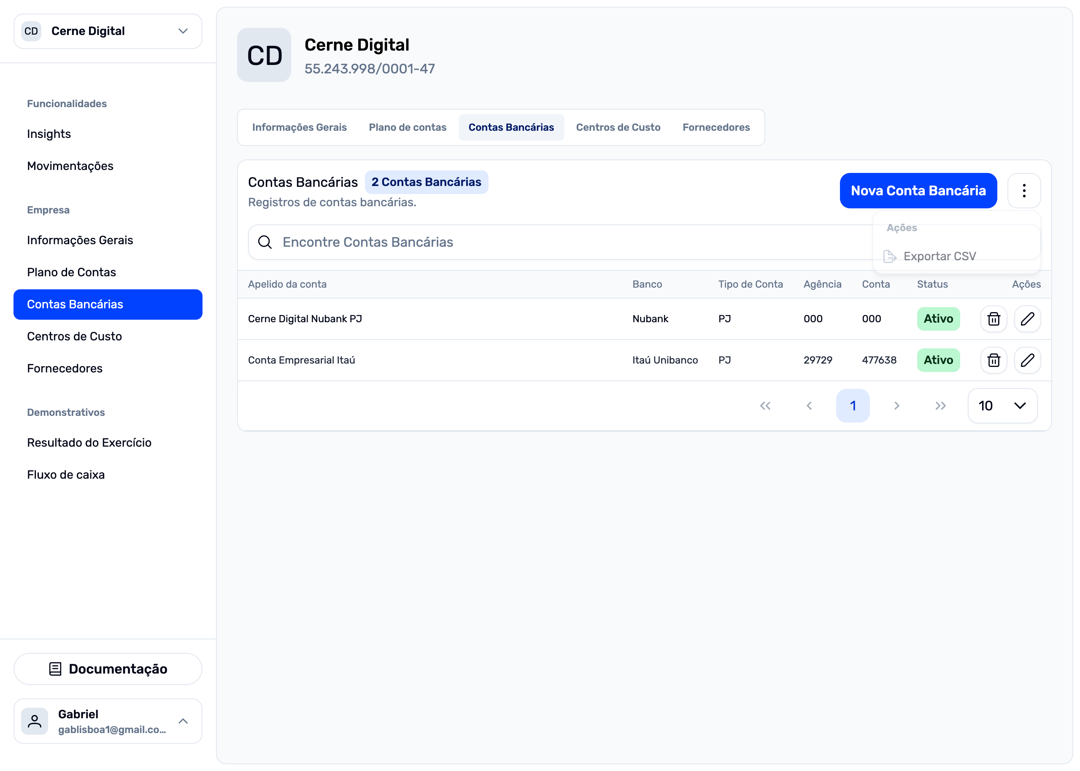Expand the Cerne Digital company selector
This screenshot has height=771, width=1080.
pyautogui.click(x=108, y=31)
